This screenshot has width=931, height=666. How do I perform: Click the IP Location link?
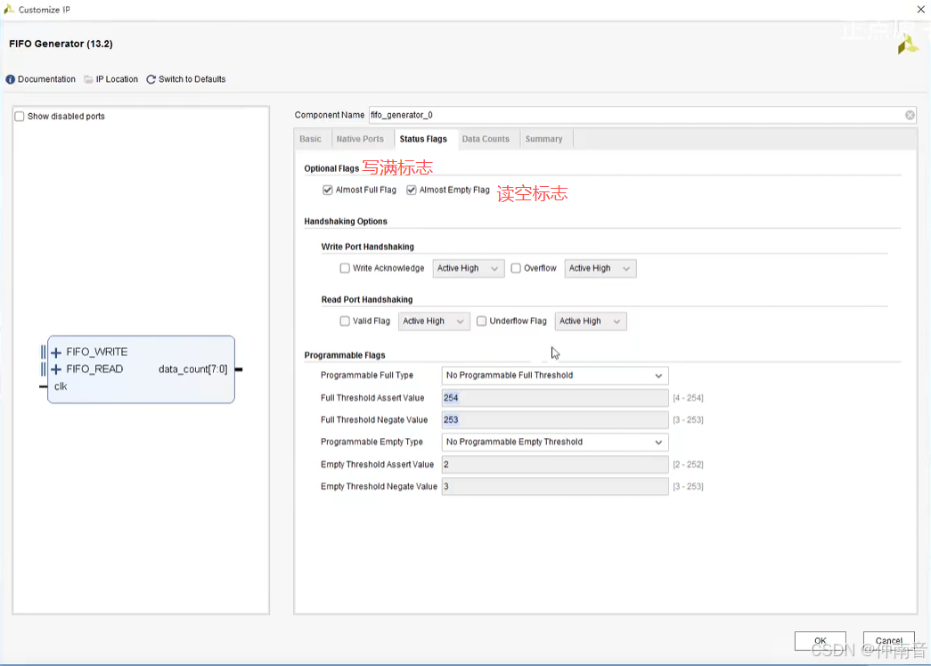click(117, 79)
